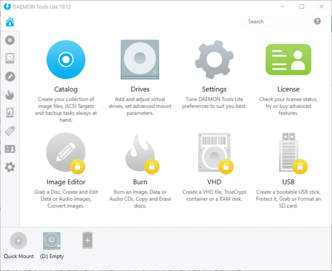Viewport: 332px width, 271px height.
Task: Open the locked Burn flame tile
Action: pyautogui.click(x=141, y=153)
